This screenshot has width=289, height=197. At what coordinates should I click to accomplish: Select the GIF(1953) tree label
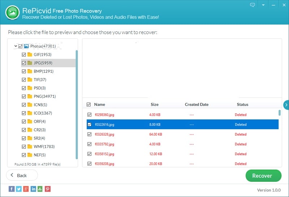point(43,54)
